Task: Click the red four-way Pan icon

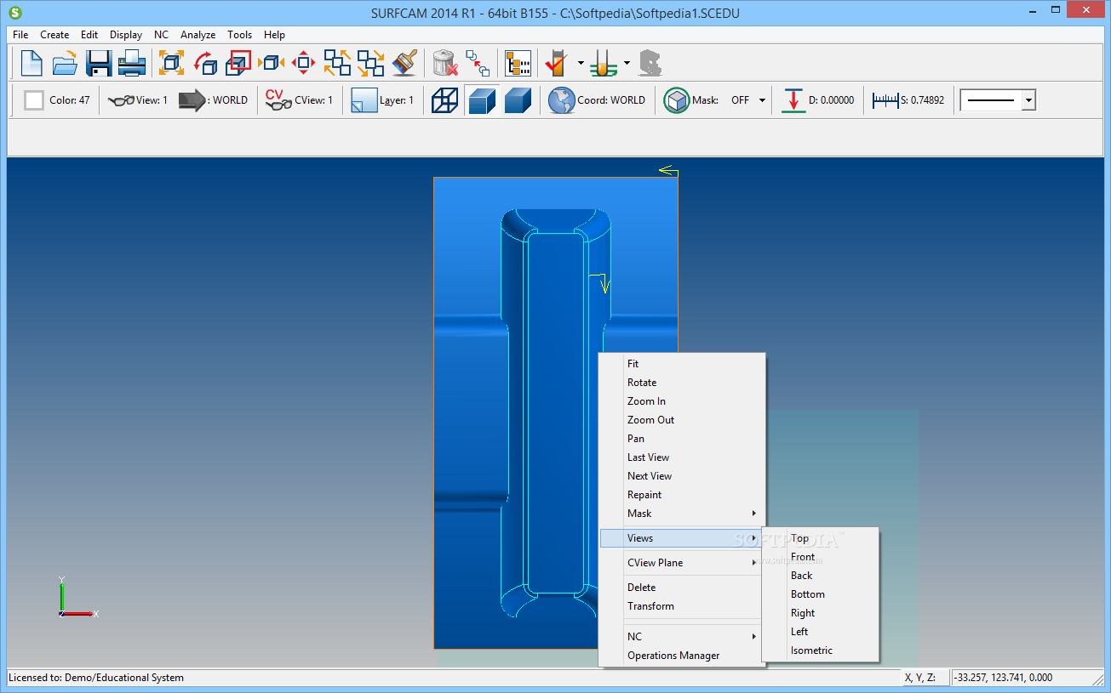Action: 304,63
